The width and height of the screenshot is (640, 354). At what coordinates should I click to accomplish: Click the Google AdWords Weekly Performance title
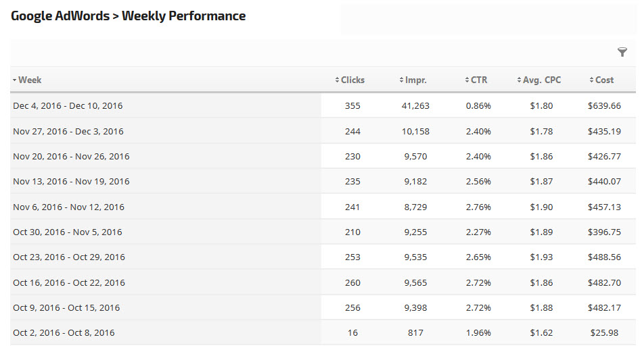pos(129,16)
